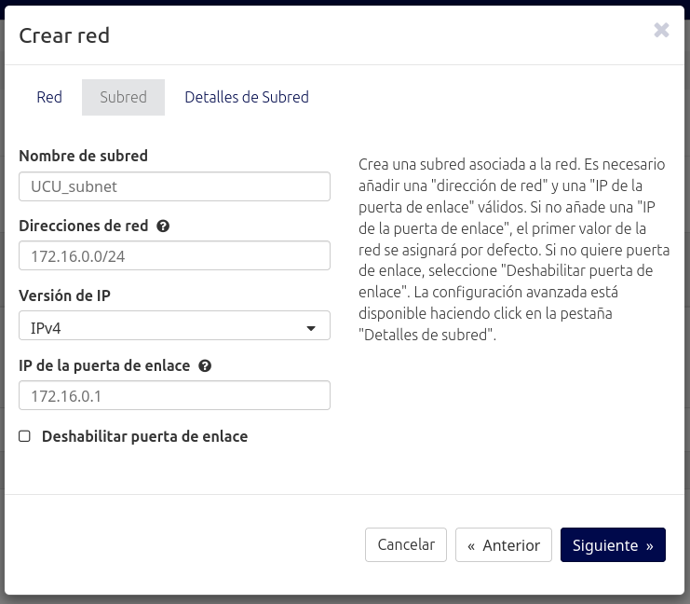The width and height of the screenshot is (690, 604).
Task: Enable Deshabilitar puerta de enlace checkbox
Action: (24, 436)
